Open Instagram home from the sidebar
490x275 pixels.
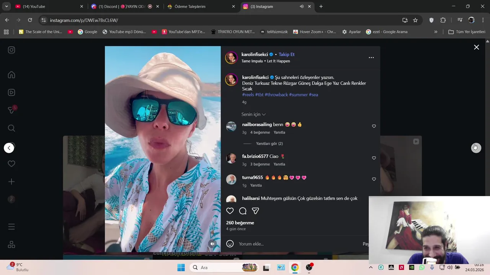coord(11,75)
